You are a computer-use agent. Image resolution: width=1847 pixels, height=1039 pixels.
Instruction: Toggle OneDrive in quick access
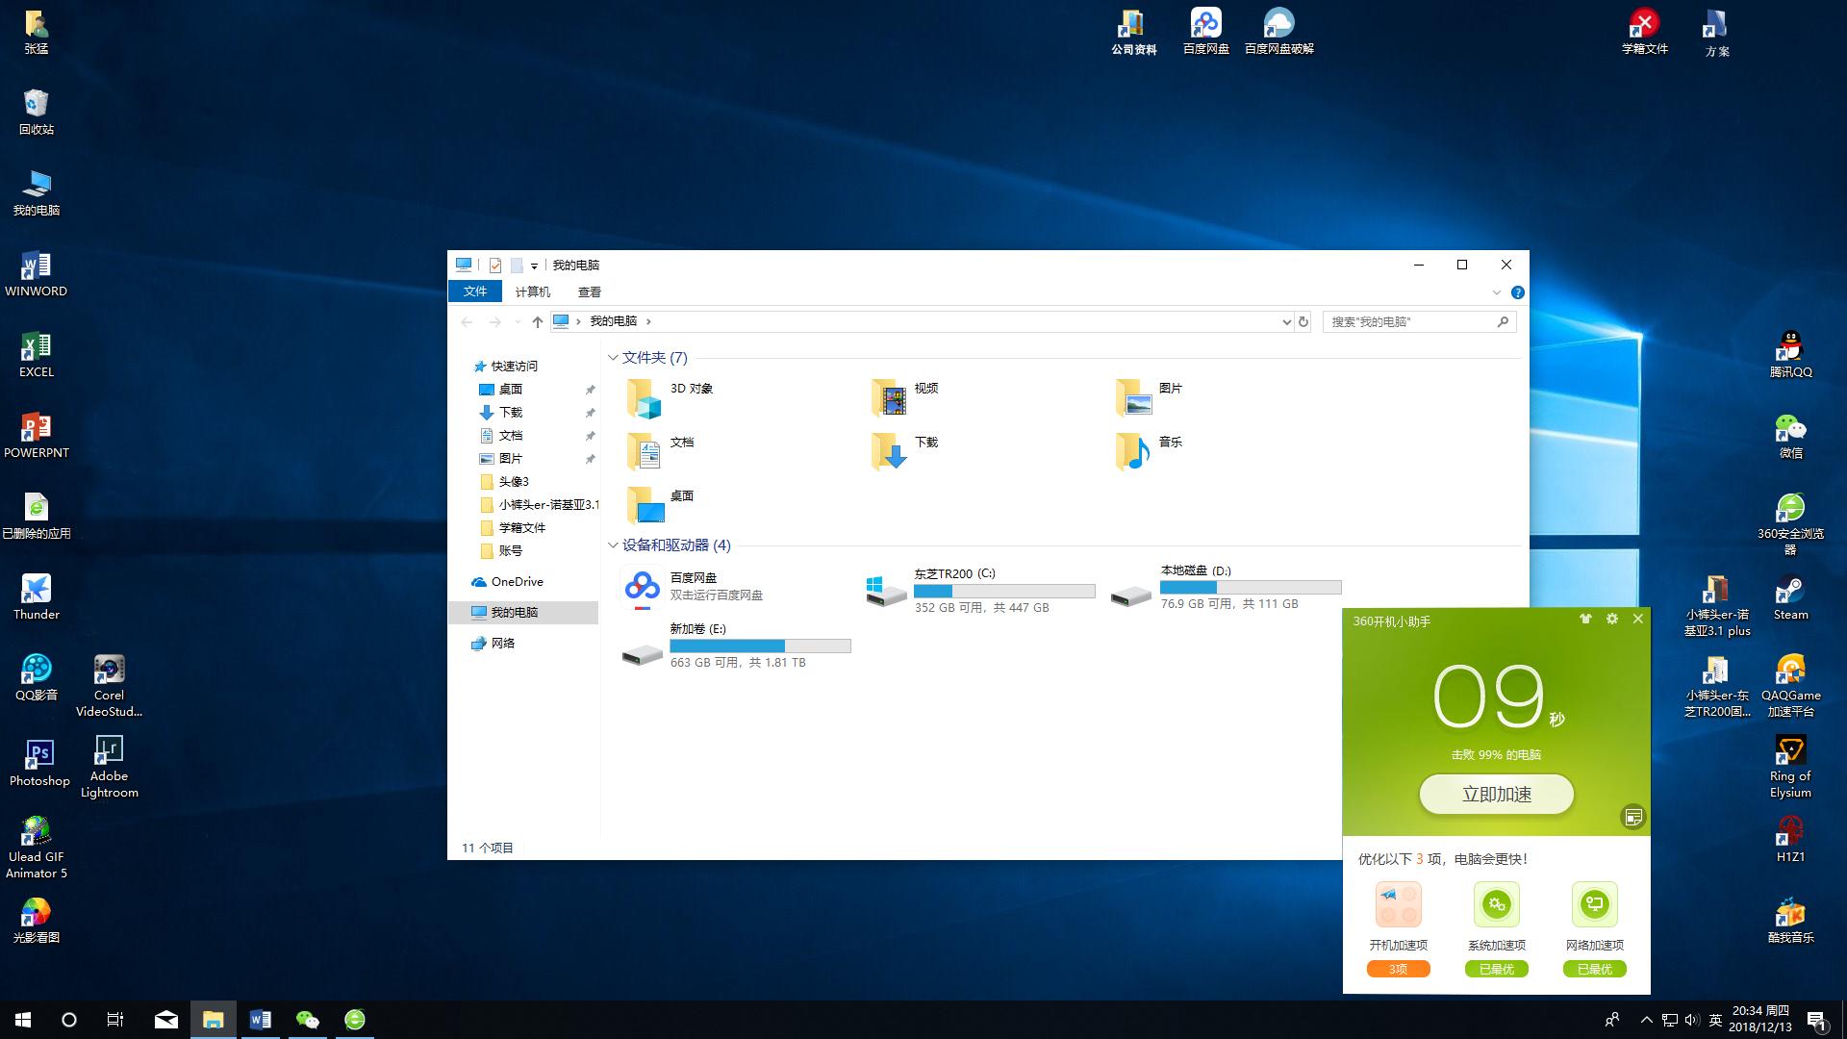tap(514, 581)
